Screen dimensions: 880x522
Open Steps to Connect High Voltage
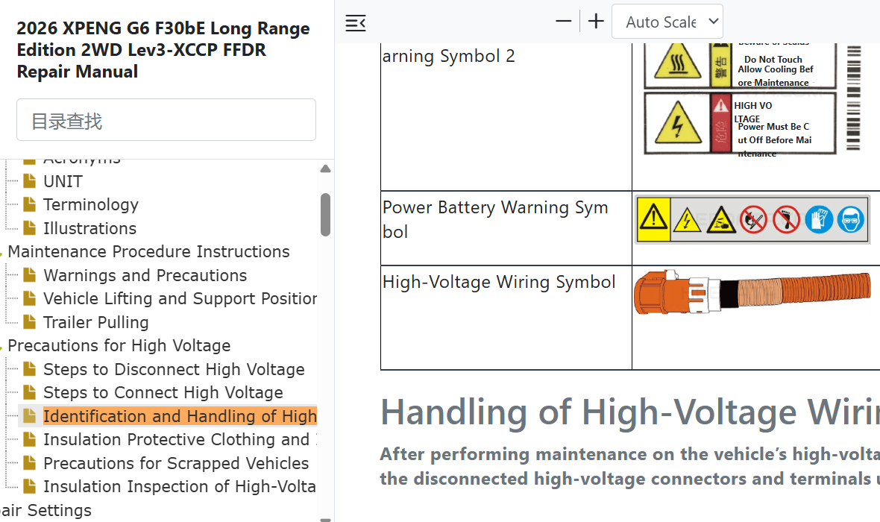(163, 392)
